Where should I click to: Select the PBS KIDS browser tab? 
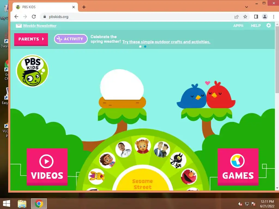pos(45,7)
